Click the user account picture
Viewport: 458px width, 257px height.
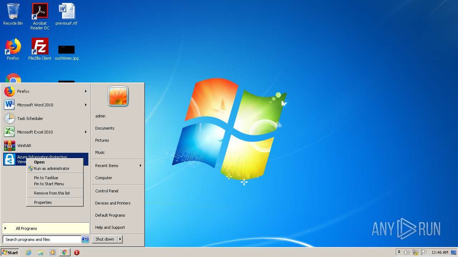pyautogui.click(x=118, y=96)
